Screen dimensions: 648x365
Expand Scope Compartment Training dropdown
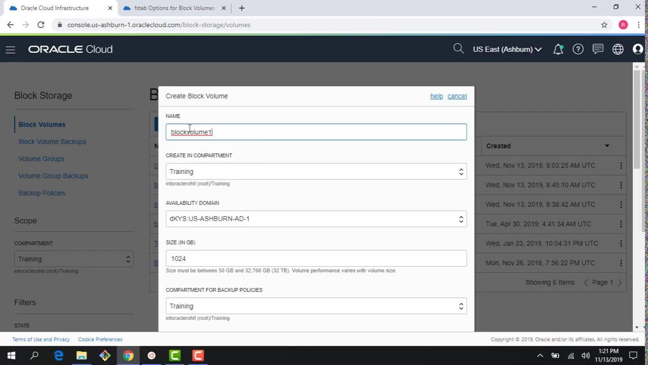[74, 259]
